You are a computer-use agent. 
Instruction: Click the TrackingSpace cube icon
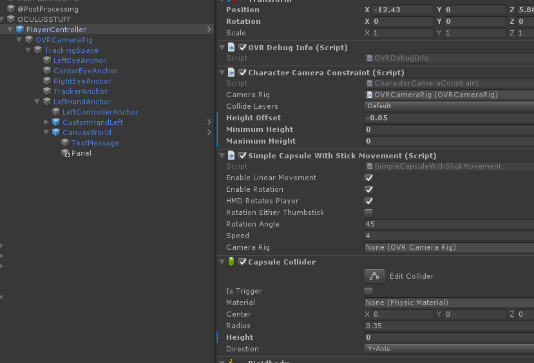pos(38,50)
